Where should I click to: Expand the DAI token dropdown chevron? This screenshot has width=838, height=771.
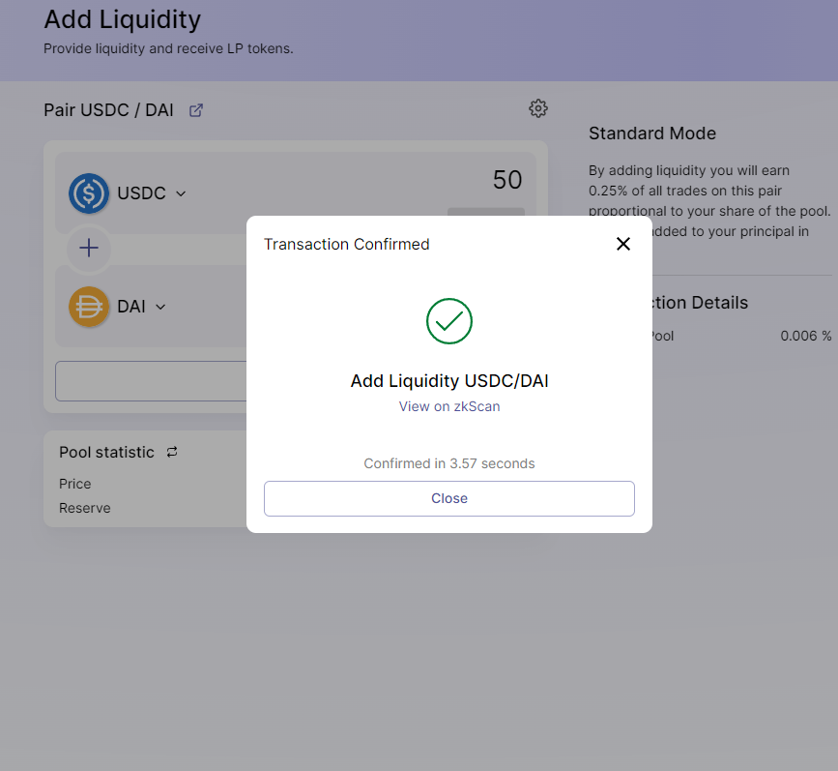[x=160, y=307]
